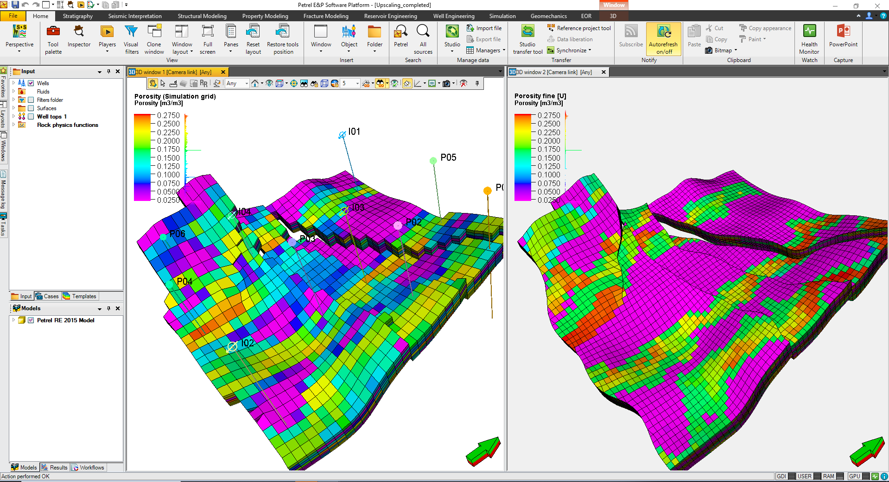Toggle the Wells checkbox
Viewport: 889px width, 482px height.
pyautogui.click(x=31, y=83)
